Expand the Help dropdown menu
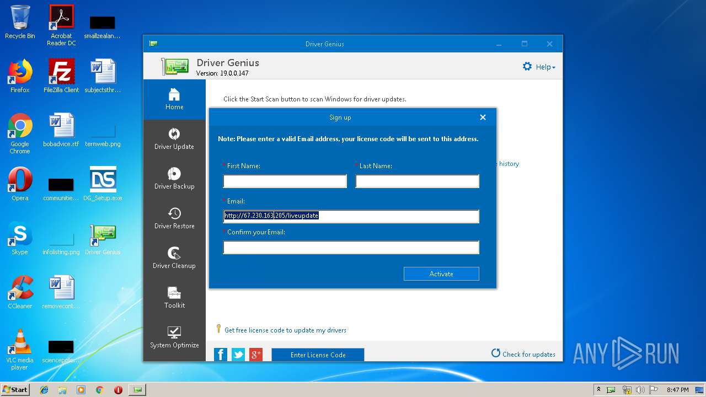706x397 pixels. click(x=545, y=67)
